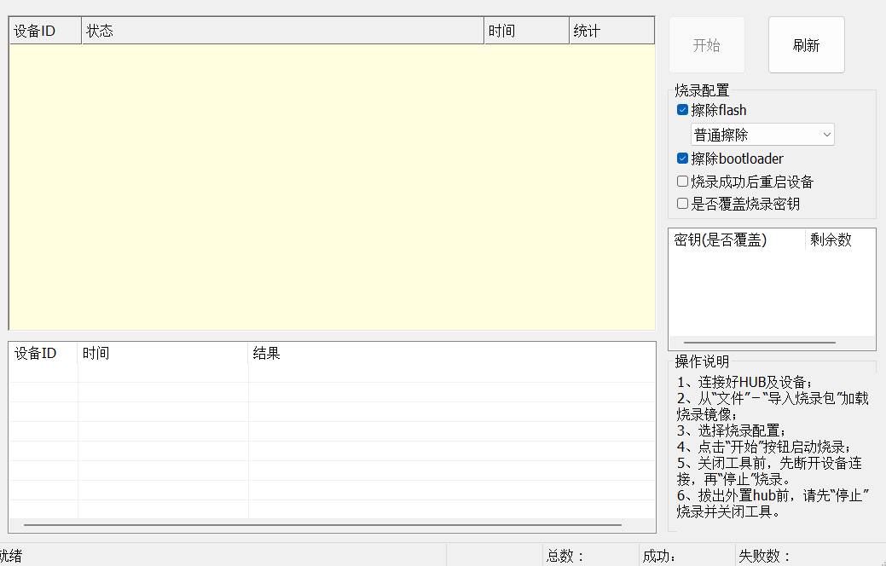Click the 刷新 refresh button

point(807,45)
